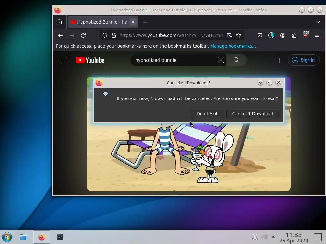Image resolution: width=326 pixels, height=244 pixels.
Task: Maximize the Cancel All Downloads dialog
Action: (269, 83)
